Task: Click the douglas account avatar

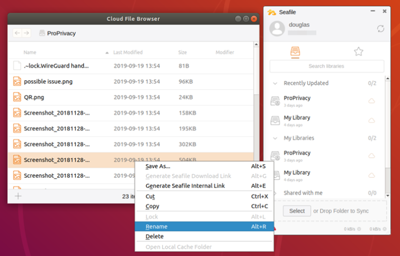Action: pos(277,29)
